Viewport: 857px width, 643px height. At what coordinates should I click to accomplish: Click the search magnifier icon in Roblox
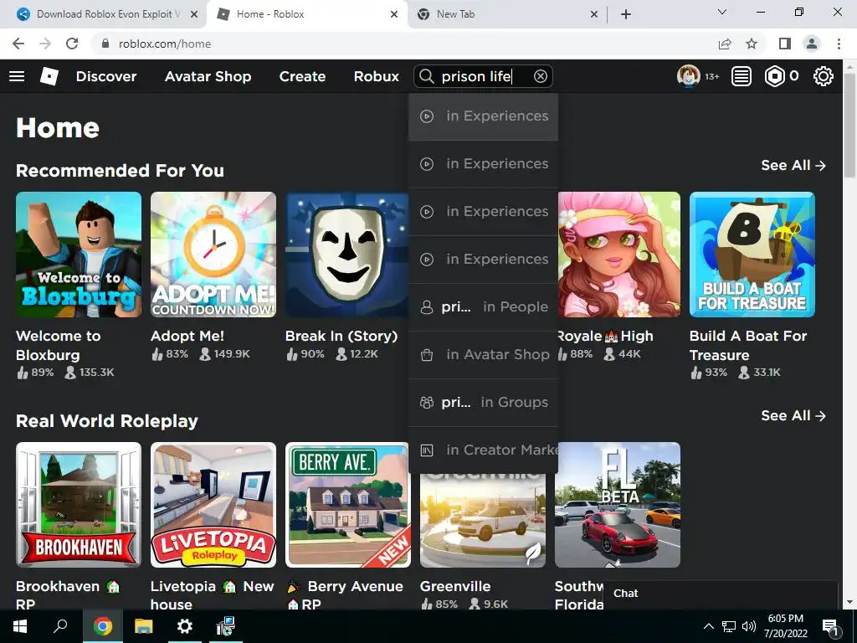tap(426, 76)
